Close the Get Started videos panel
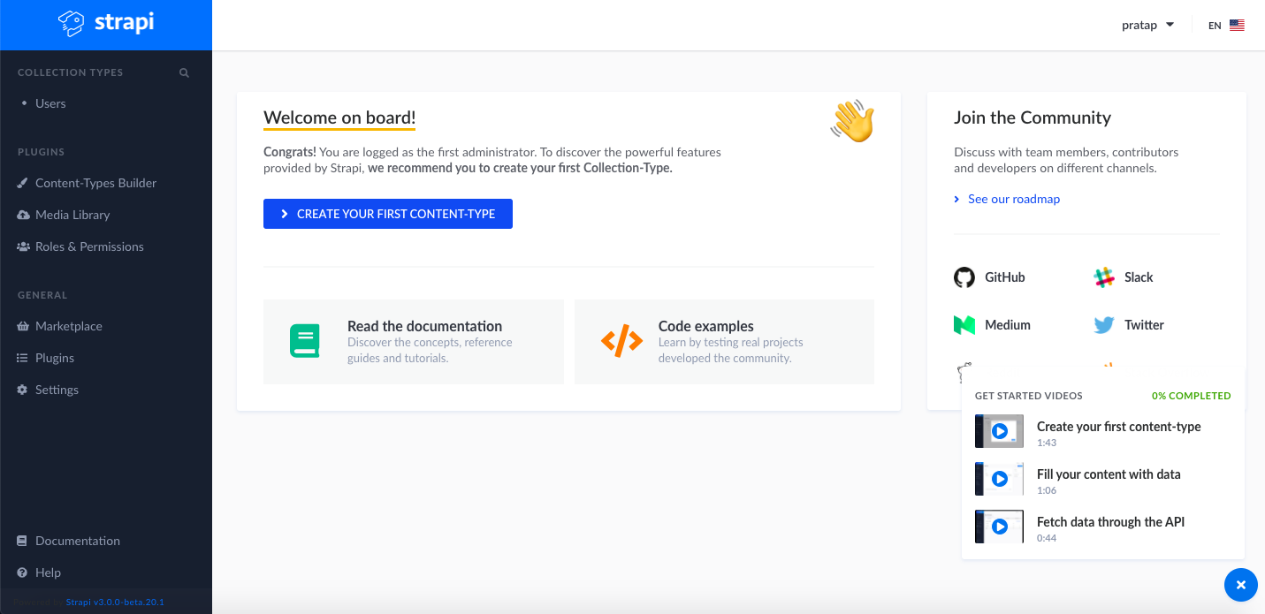Screen dimensions: 1265x614 (1240, 585)
